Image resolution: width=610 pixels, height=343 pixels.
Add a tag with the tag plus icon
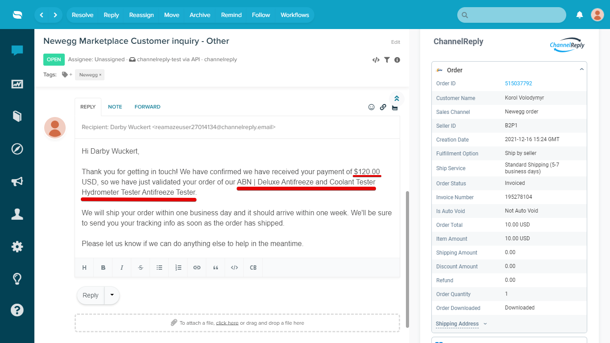coord(67,75)
